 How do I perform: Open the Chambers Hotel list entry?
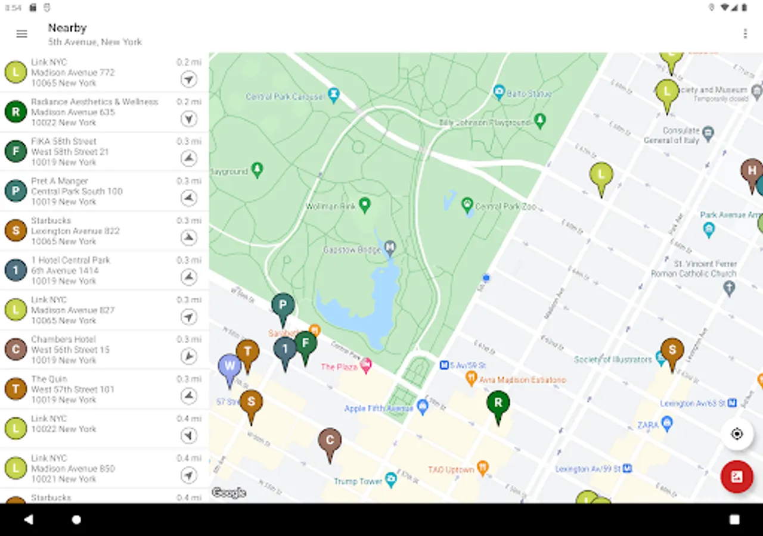point(104,350)
